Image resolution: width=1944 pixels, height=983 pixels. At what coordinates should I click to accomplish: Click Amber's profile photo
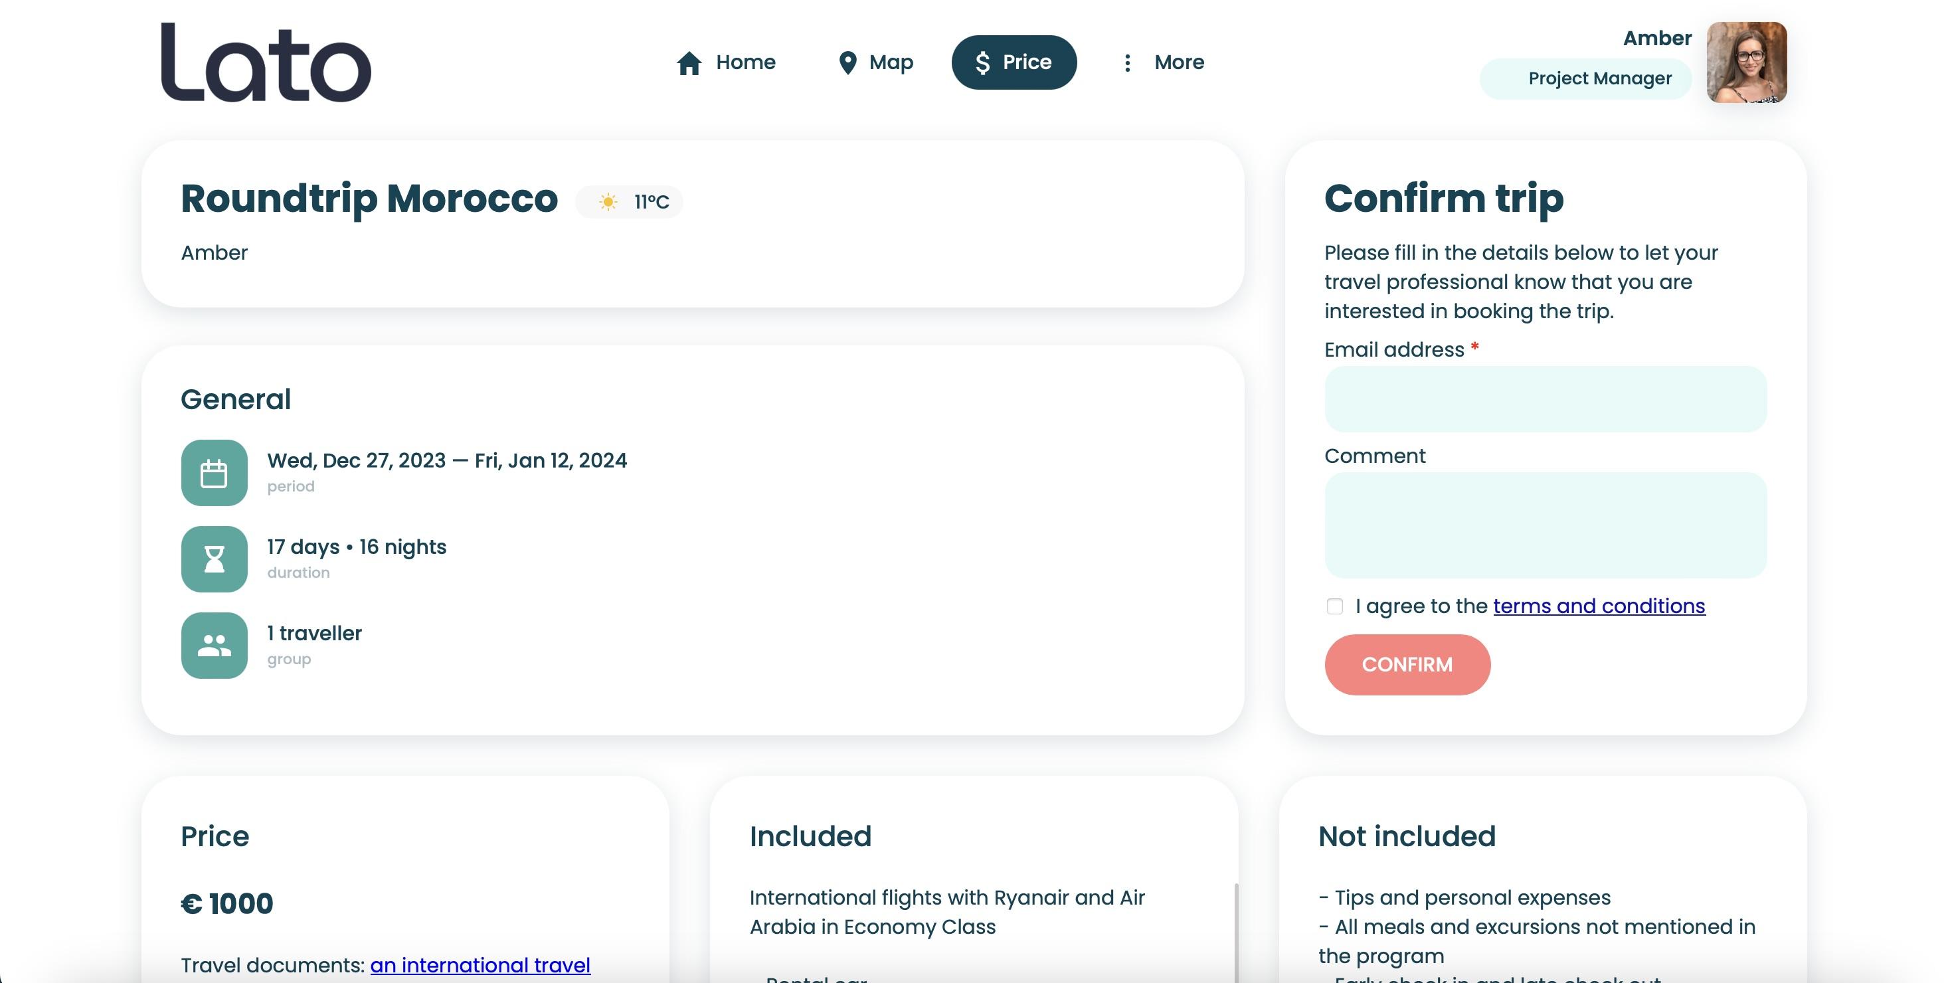point(1746,62)
